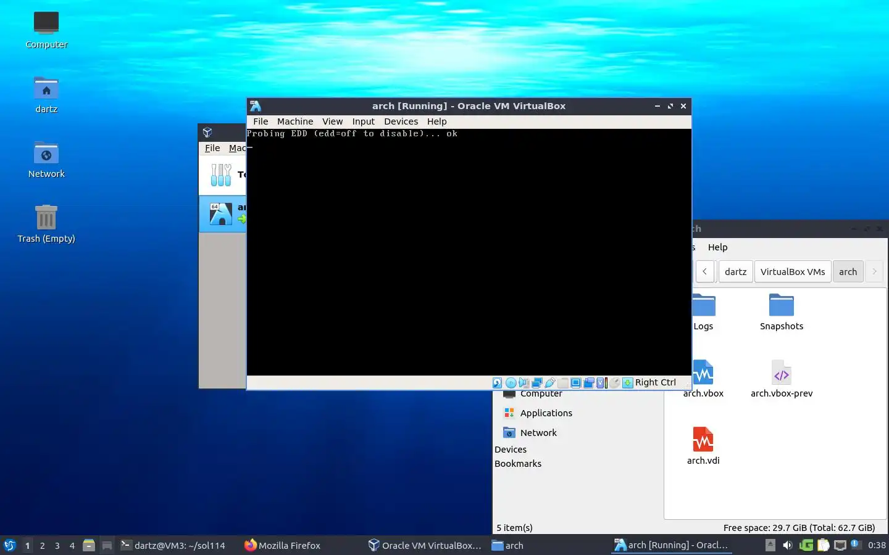The width and height of the screenshot is (889, 555).
Task: Switch to workspace 3
Action: 57,545
